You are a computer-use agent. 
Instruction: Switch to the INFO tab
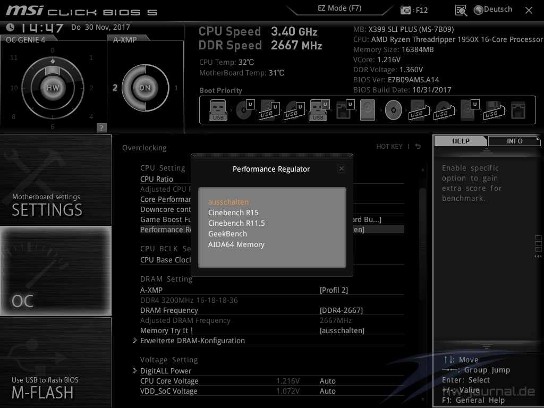pos(514,141)
